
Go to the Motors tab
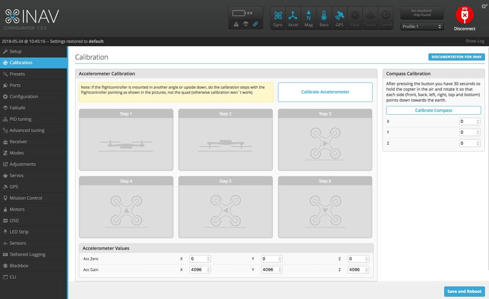point(33,209)
